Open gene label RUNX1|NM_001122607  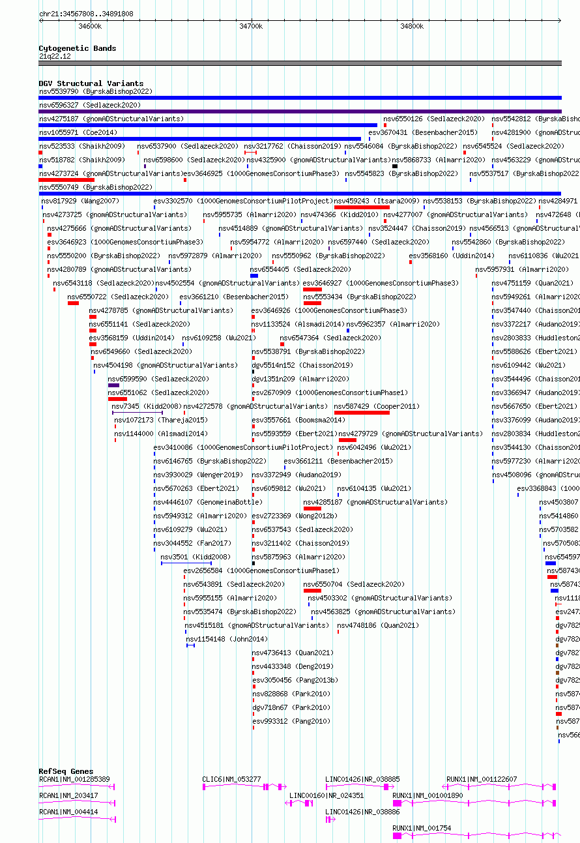point(482,779)
